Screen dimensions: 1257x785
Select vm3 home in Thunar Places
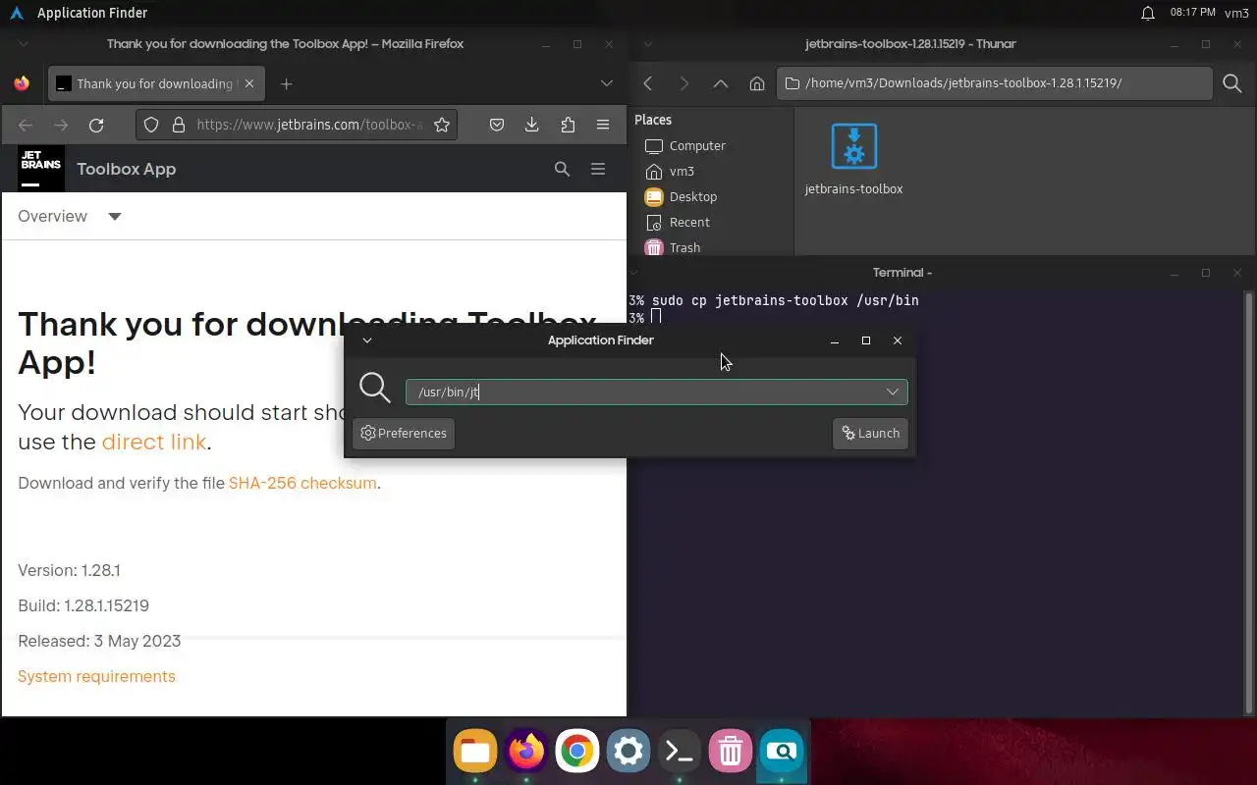pos(670,172)
